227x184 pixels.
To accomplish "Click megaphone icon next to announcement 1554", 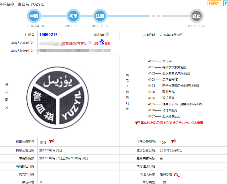I will coord(173,141).
